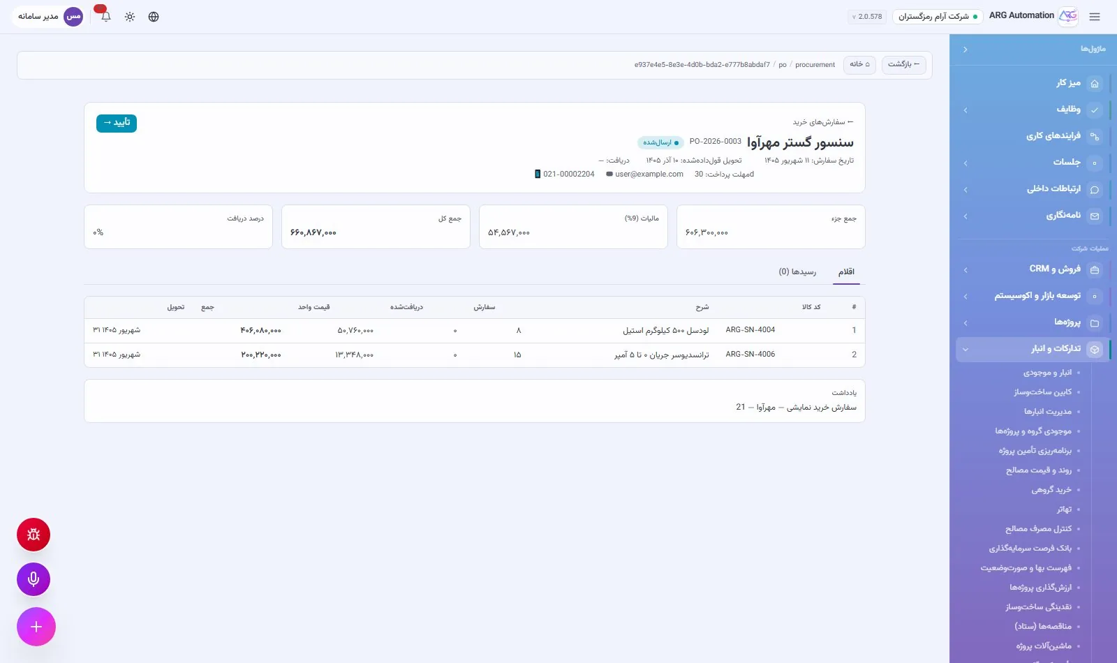
Task: Open مدیریت انبارها submenu item
Action: coord(1048,412)
